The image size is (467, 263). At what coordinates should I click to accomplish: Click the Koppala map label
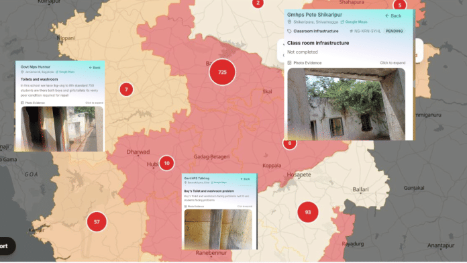[x=272, y=166]
